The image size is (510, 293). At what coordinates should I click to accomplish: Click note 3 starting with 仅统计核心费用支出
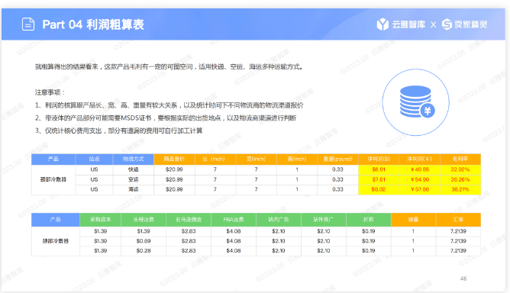118,130
